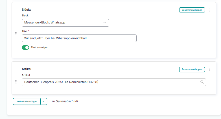The width and height of the screenshot is (221, 119).
Task: Open the Artikel section three-dot menu
Action: pos(210,69)
